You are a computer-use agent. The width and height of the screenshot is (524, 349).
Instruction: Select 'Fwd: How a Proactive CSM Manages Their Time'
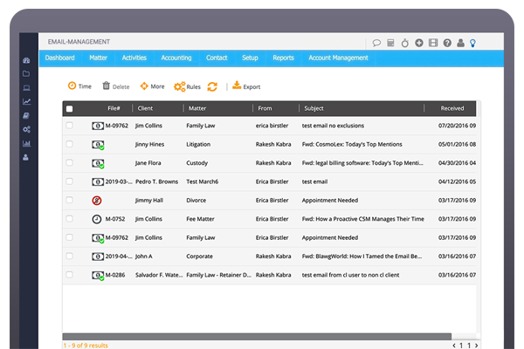(x=363, y=219)
